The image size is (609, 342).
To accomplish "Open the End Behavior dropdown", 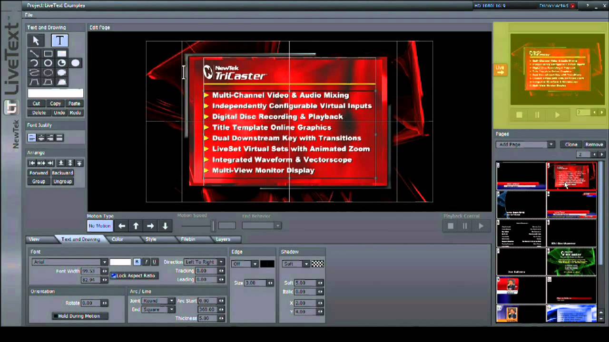I will tap(261, 226).
